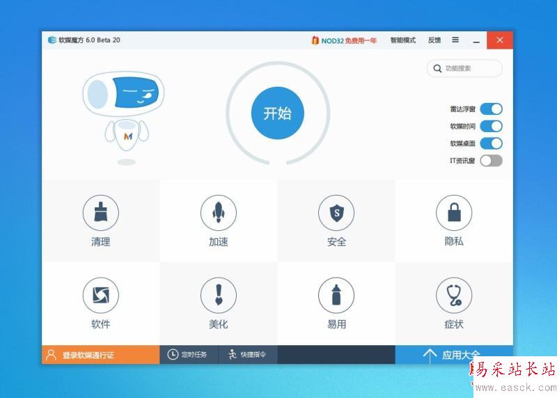Open 定时任务 scheduled tasks label
Viewport: 557px width, 398px height.
pos(194,354)
